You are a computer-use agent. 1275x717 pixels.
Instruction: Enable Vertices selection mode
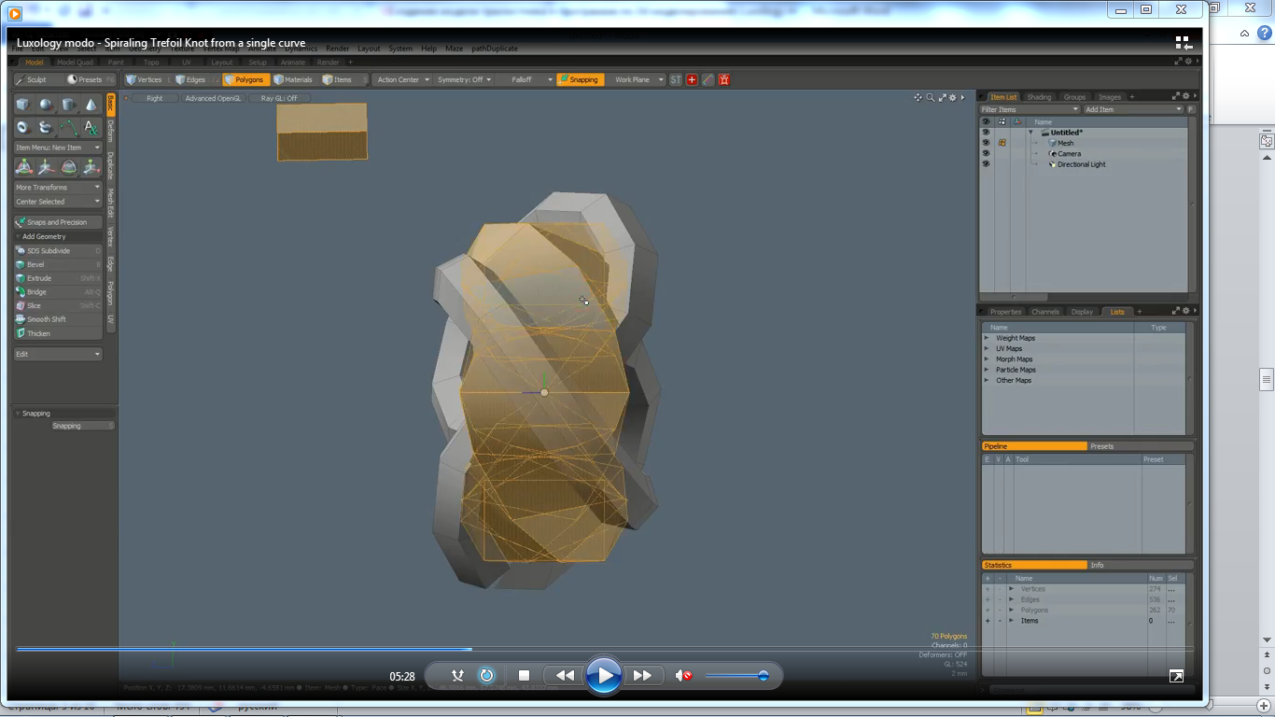(145, 79)
